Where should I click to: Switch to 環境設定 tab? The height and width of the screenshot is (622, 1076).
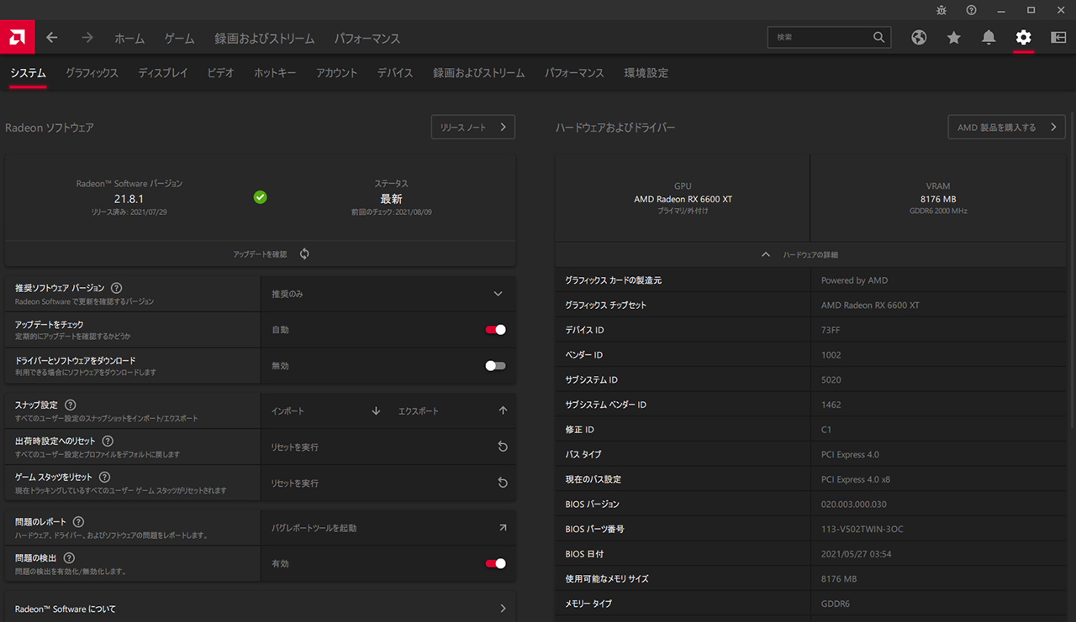click(x=646, y=73)
